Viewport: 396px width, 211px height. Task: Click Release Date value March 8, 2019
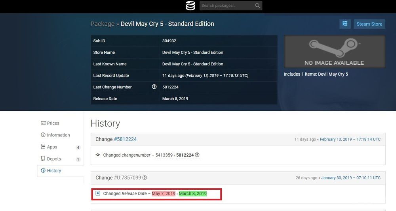point(175,99)
